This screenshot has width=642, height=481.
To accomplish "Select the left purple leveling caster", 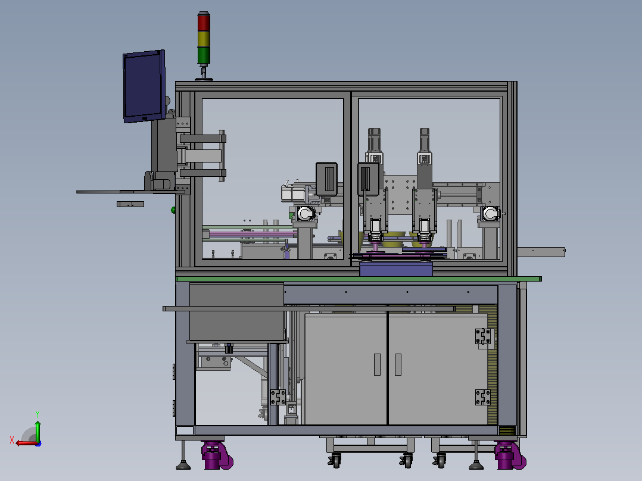I will click(x=217, y=455).
